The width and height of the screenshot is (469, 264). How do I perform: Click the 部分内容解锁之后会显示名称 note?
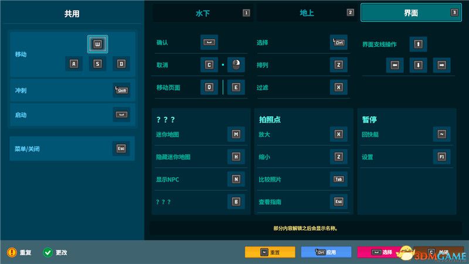[x=305, y=228]
